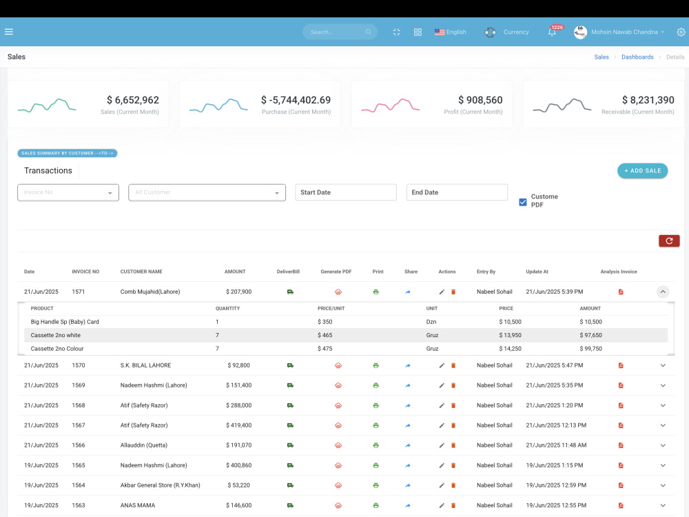This screenshot has height=517, width=689.
Task: Share invoice 1570
Action: [x=408, y=365]
